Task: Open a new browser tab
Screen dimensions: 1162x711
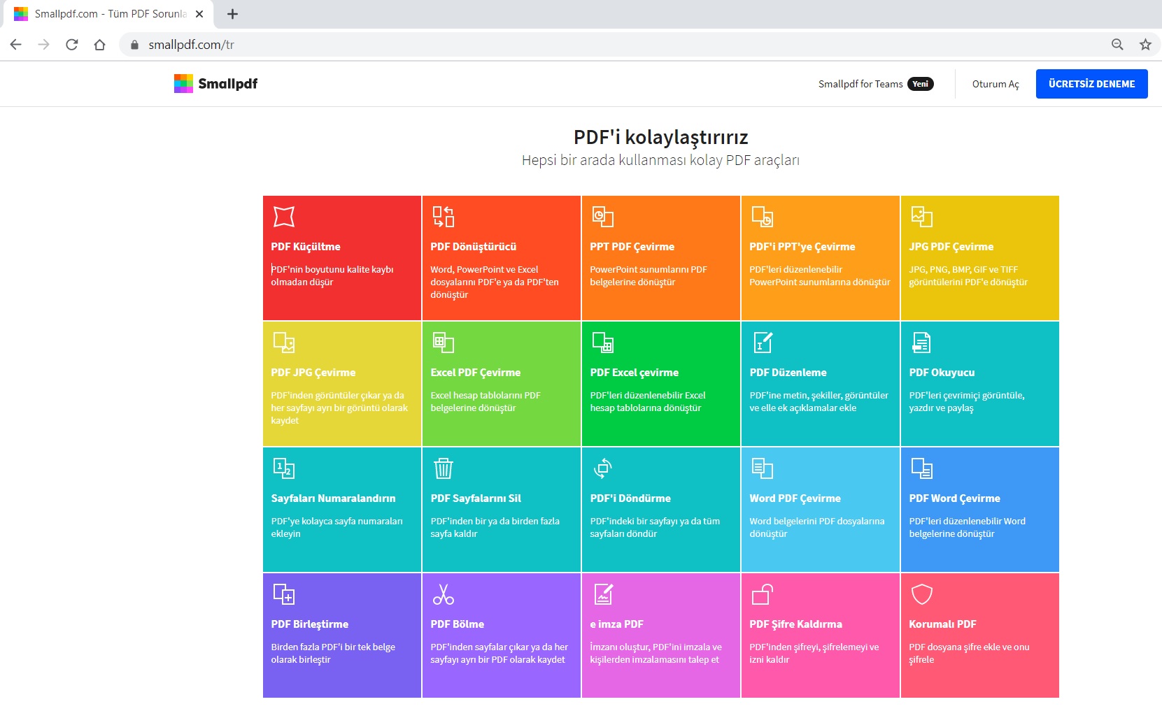Action: (x=233, y=14)
